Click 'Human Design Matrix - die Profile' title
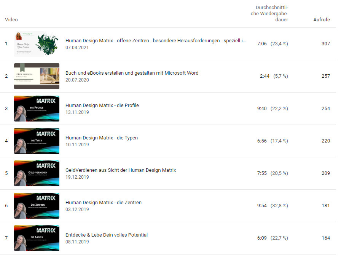The width and height of the screenshot is (341, 256). [x=102, y=105]
